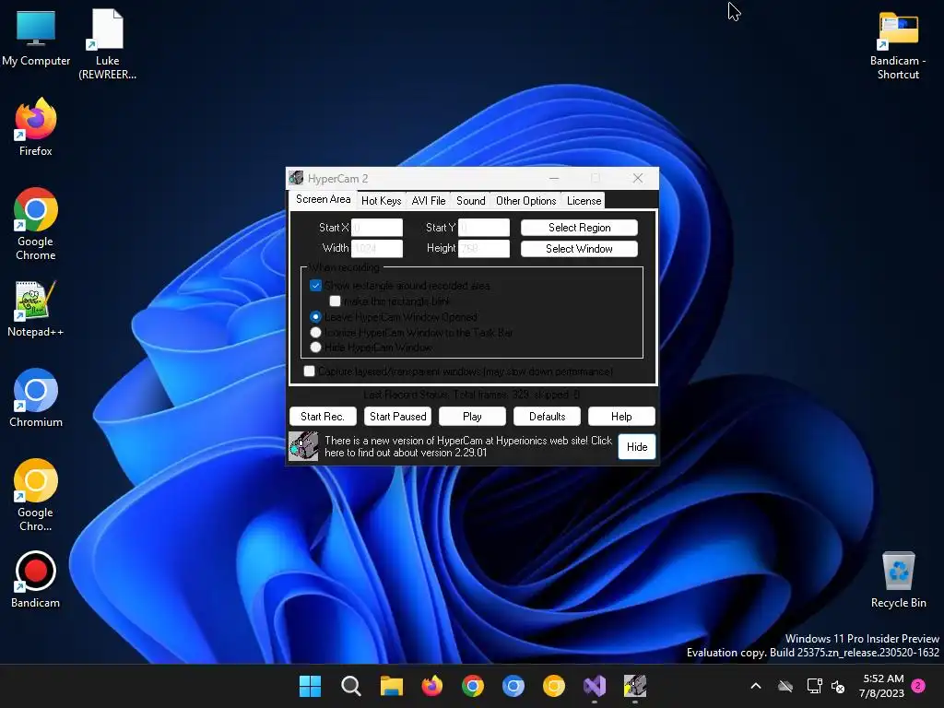Minimize the HyperCam 2 window
The width and height of the screenshot is (944, 708).
click(x=554, y=178)
